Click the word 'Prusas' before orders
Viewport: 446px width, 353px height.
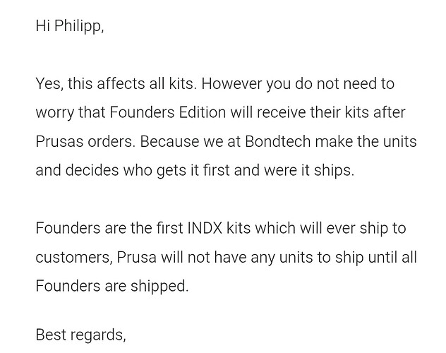pos(59,141)
